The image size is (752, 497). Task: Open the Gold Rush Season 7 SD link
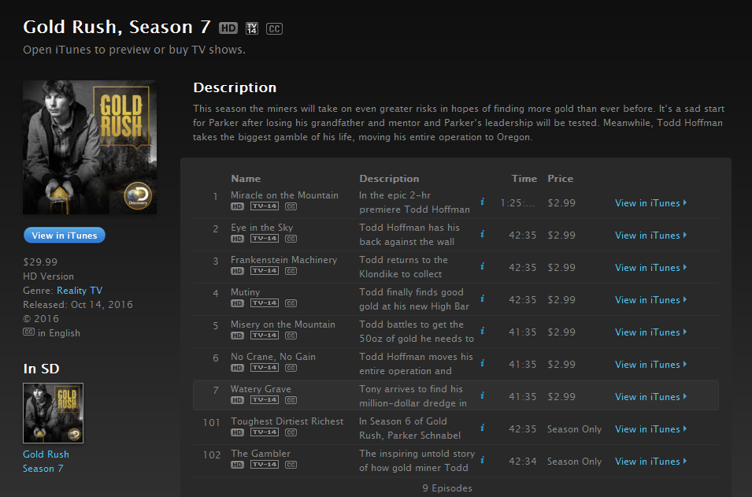(46, 461)
